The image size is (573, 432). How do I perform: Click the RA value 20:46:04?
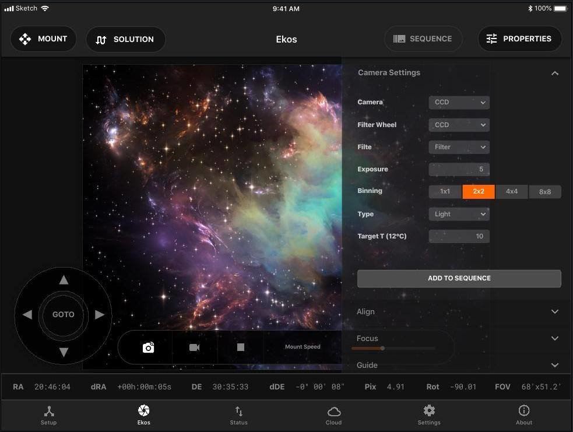tap(52, 387)
